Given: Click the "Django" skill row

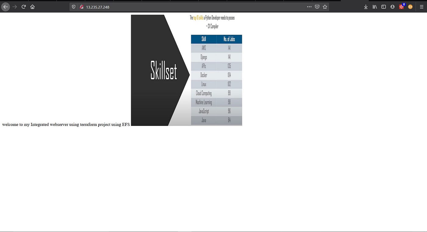Looking at the screenshot, I should coord(217,57).
